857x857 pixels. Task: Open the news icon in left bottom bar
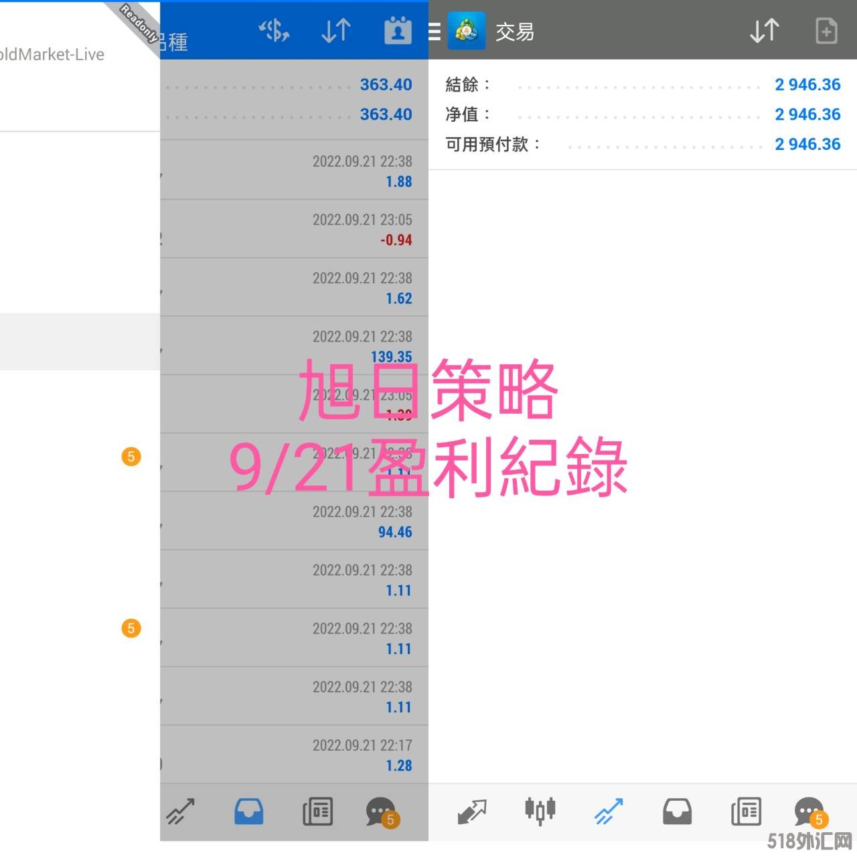317,812
